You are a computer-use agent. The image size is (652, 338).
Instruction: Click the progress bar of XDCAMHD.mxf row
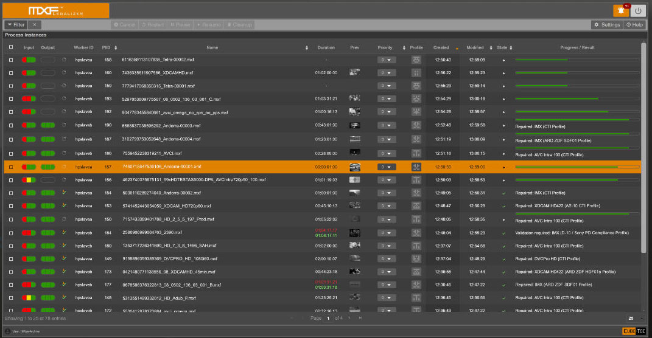point(577,72)
